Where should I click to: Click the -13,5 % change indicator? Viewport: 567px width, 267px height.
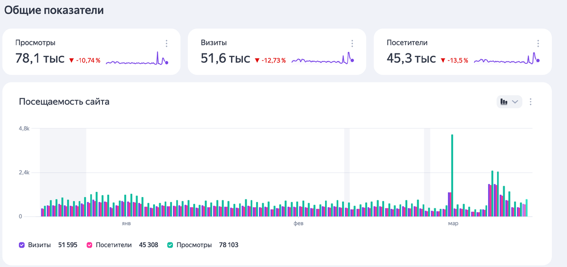454,60
